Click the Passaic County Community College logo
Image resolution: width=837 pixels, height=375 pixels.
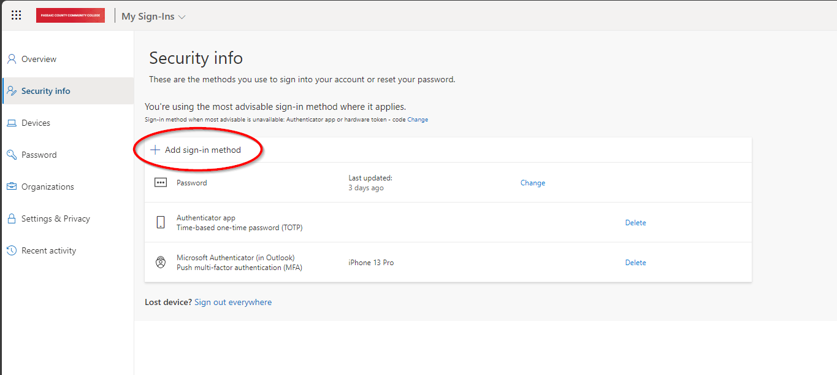(71, 16)
